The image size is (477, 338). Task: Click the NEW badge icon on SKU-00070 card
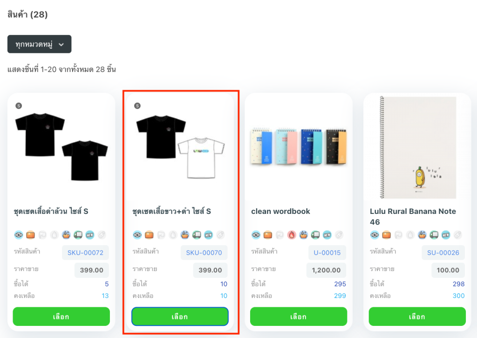pyautogui.click(x=208, y=235)
